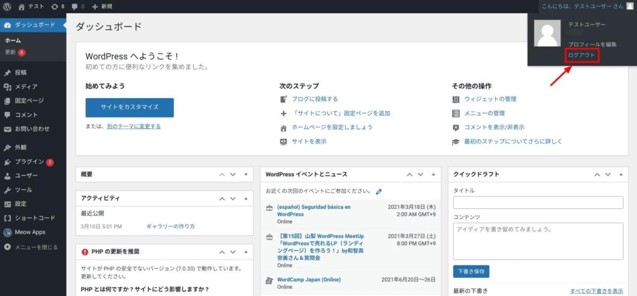The width and height of the screenshot is (637, 296).
Task: Move WordPress イベントとニュース panel up
Action: click(x=409, y=175)
